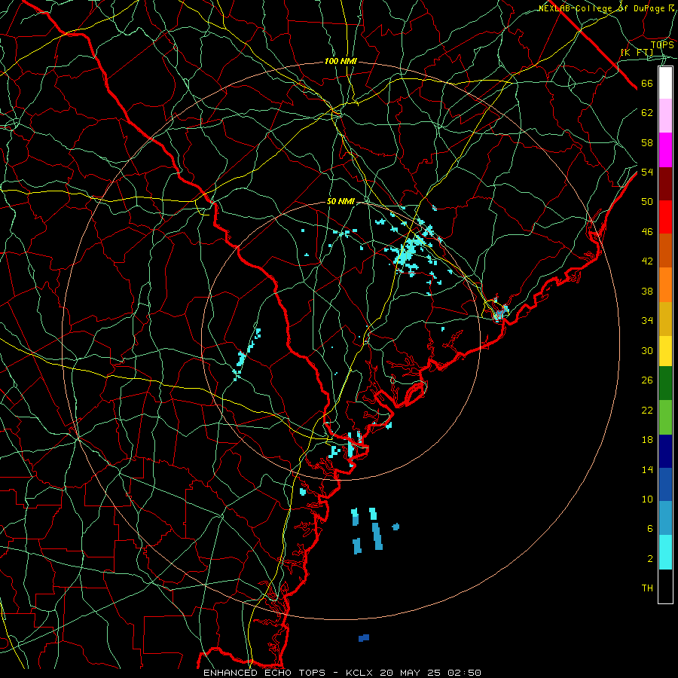Click the "22" legend value
The width and height of the screenshot is (678, 678).
[647, 411]
